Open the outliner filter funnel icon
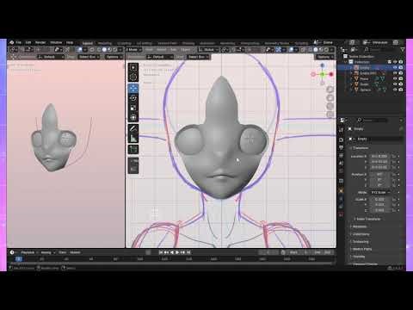413x310 pixels. pos(403,50)
